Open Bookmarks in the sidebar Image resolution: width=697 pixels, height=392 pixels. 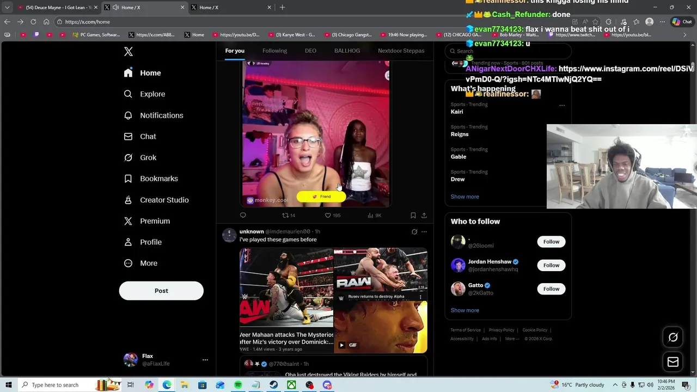tap(151, 179)
